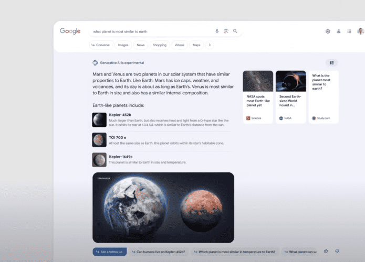365x262 pixels.
Task: Switch to the Images tab
Action: [123, 45]
